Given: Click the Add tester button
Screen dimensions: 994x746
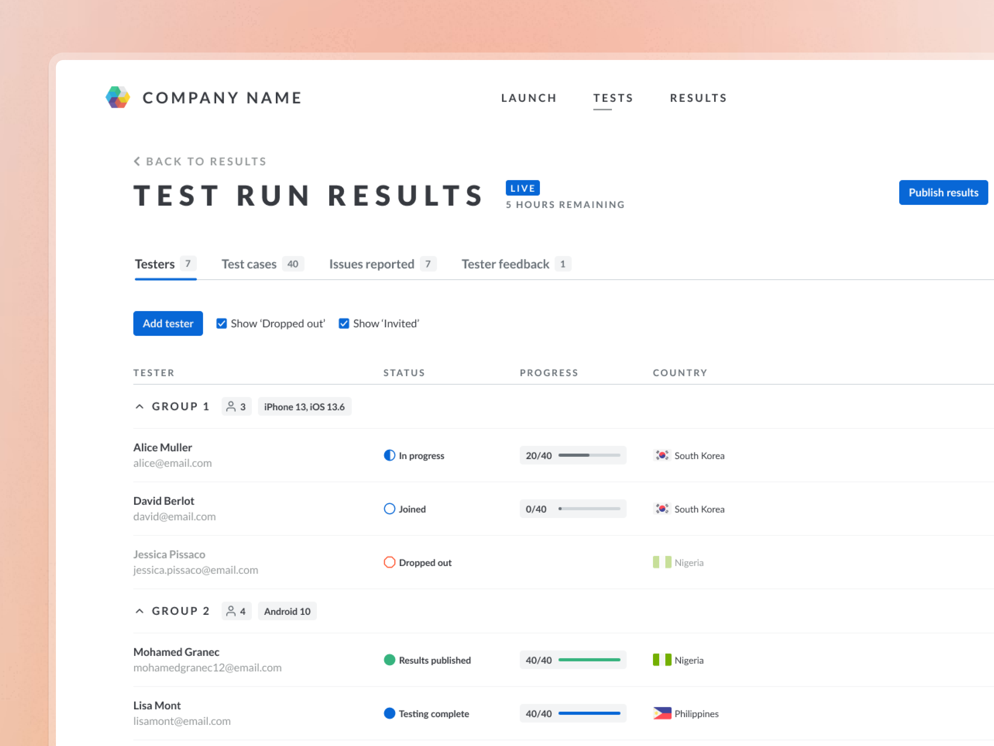Looking at the screenshot, I should pos(168,323).
